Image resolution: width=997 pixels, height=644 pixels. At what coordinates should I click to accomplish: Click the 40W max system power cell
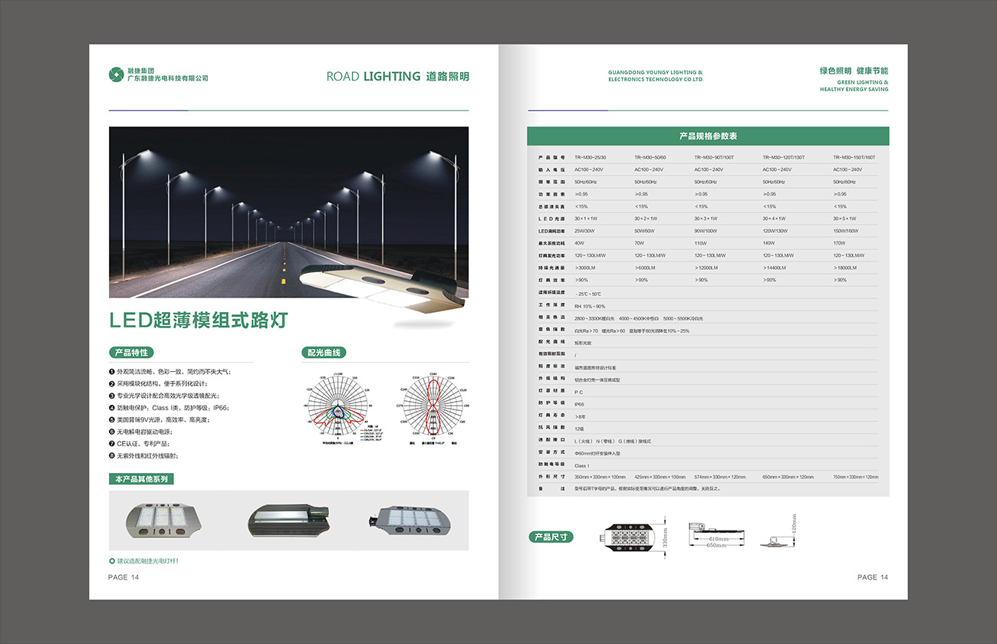580,243
